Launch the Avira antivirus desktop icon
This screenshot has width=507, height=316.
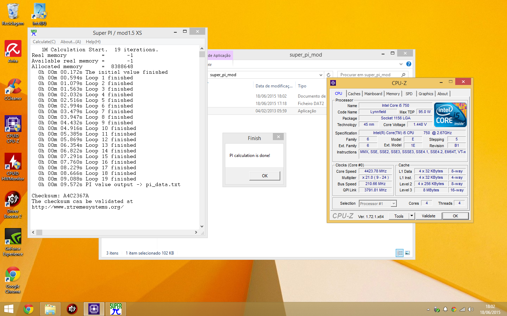point(13,52)
